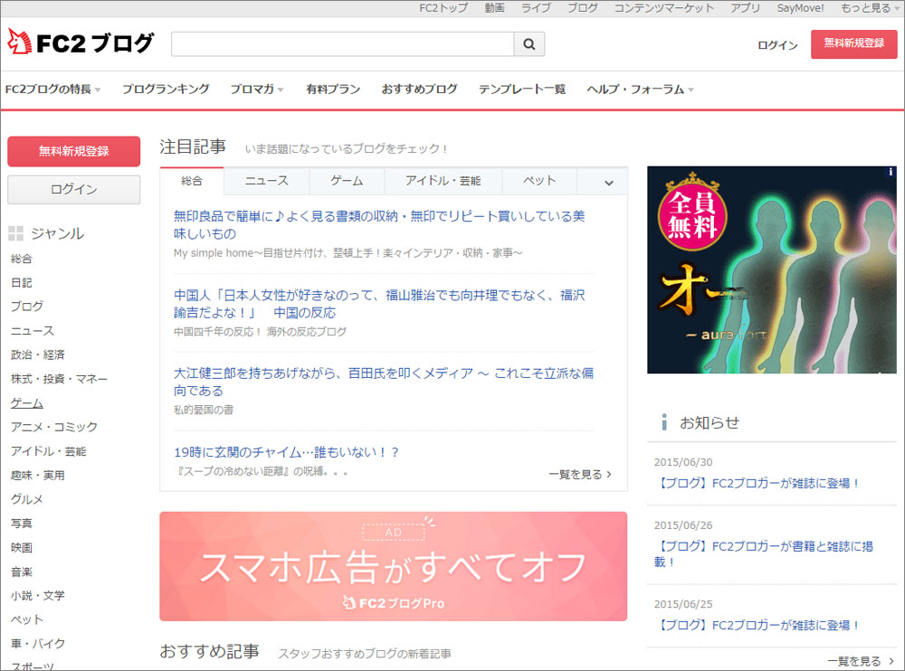Open the ライブ link in the top bar
The image size is (905, 671).
[x=536, y=8]
